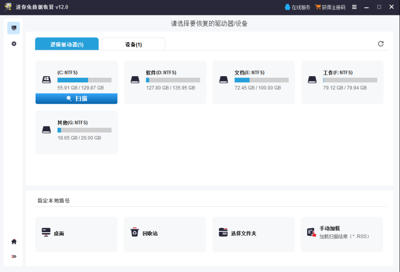400x272 pixels.
Task: Click the app logo in title bar
Action: (x=8, y=7)
